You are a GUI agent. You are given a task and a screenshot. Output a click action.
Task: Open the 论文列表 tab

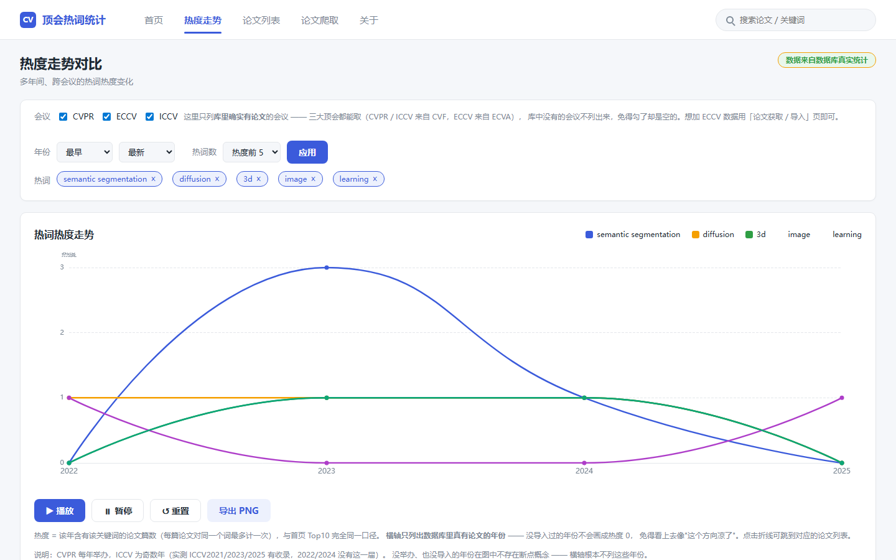coord(261,21)
